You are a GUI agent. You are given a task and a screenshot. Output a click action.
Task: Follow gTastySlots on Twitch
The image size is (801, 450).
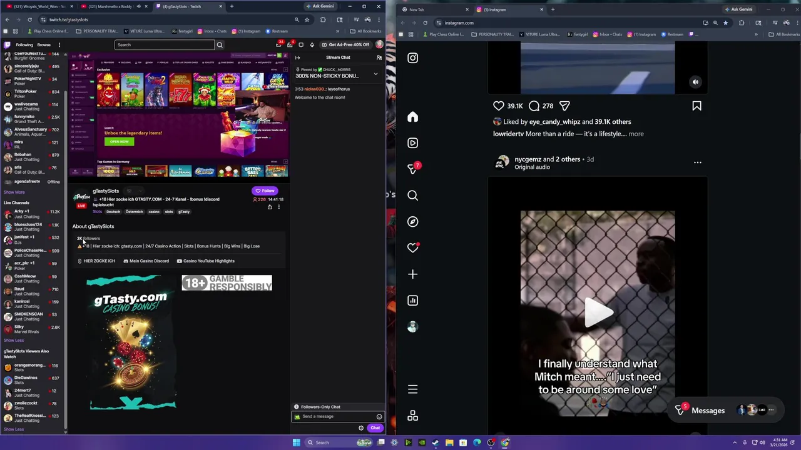pos(265,191)
